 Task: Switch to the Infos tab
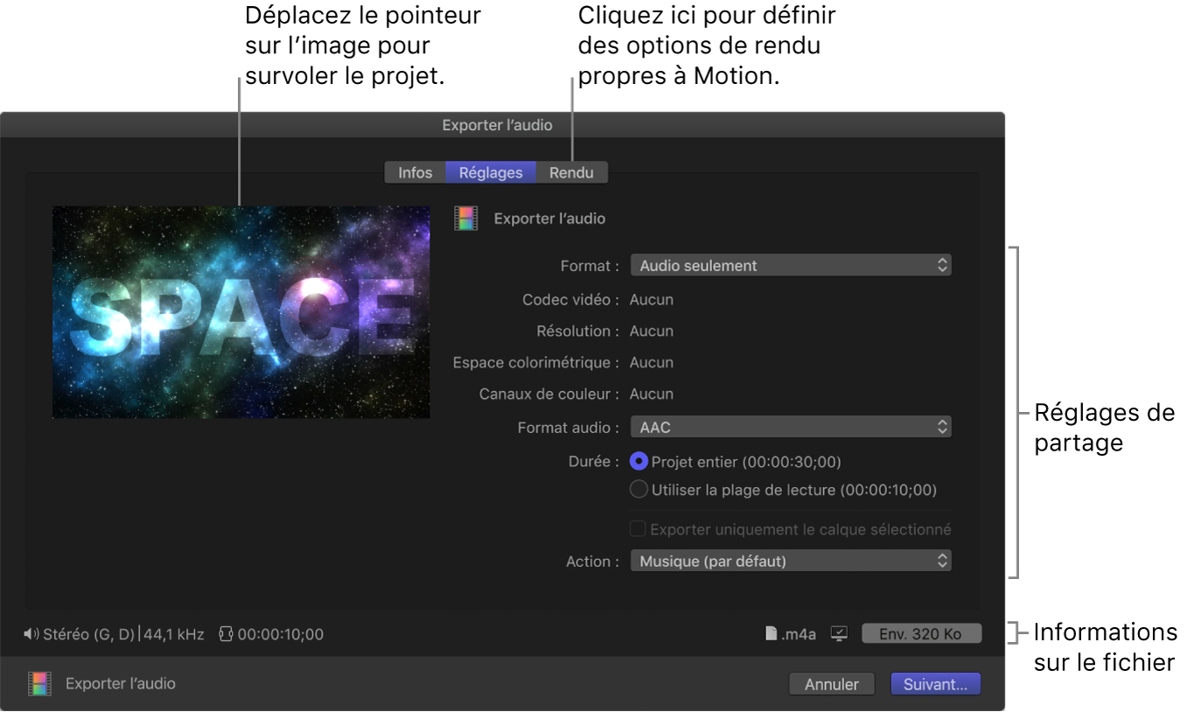(x=415, y=171)
